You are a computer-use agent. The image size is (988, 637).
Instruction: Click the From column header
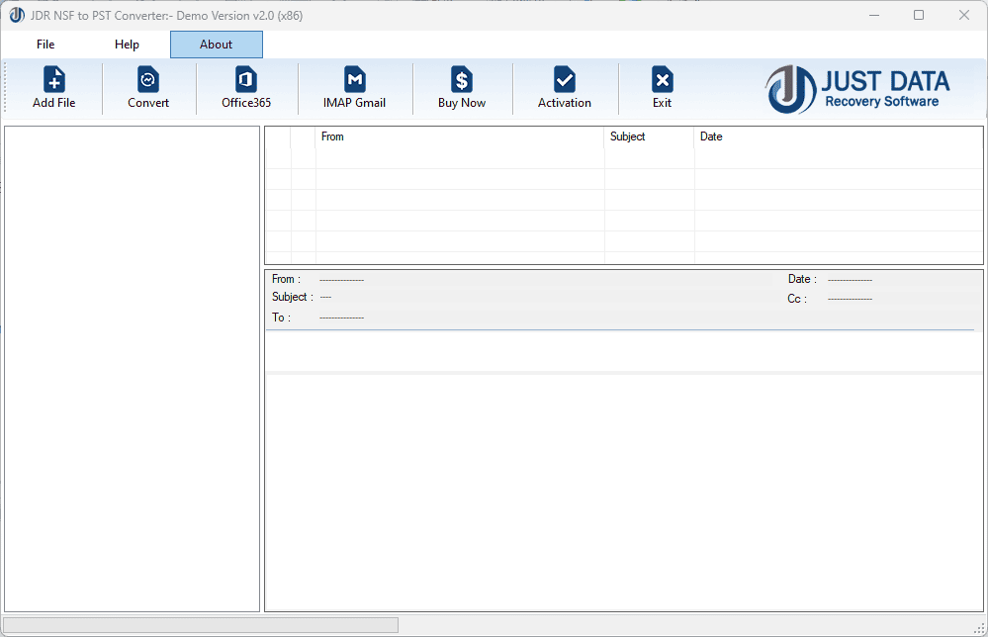point(332,136)
